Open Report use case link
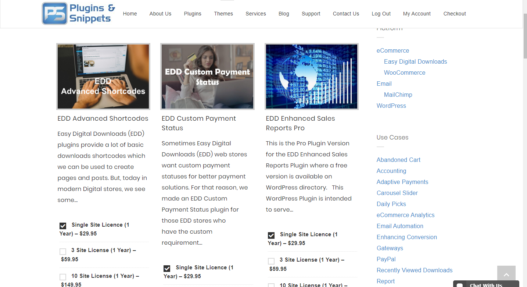The width and height of the screenshot is (527, 287). tap(386, 281)
